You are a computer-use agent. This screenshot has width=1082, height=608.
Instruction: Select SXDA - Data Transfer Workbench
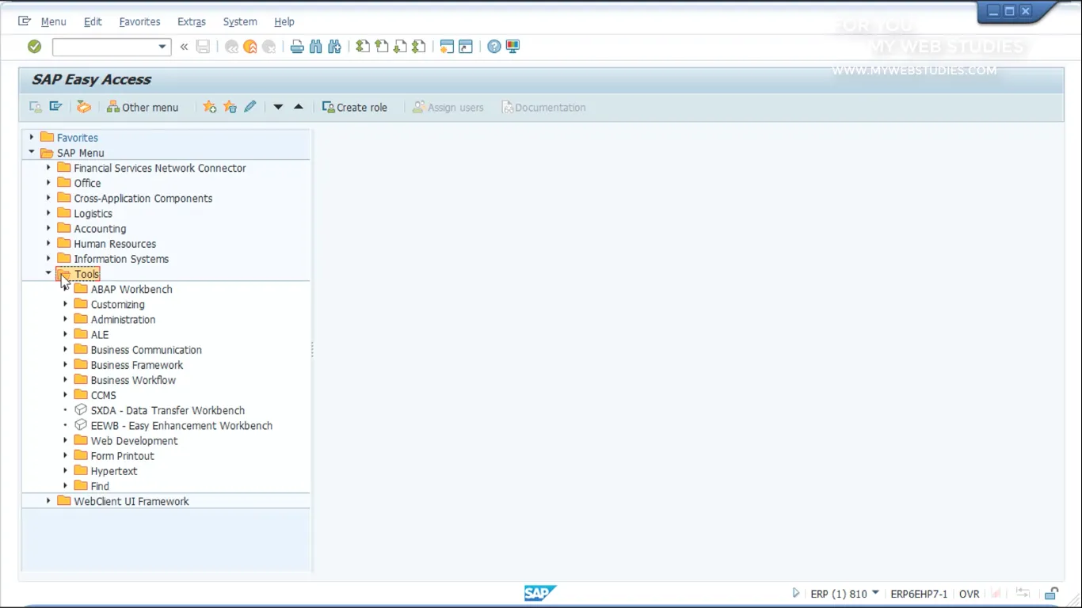[x=167, y=410]
